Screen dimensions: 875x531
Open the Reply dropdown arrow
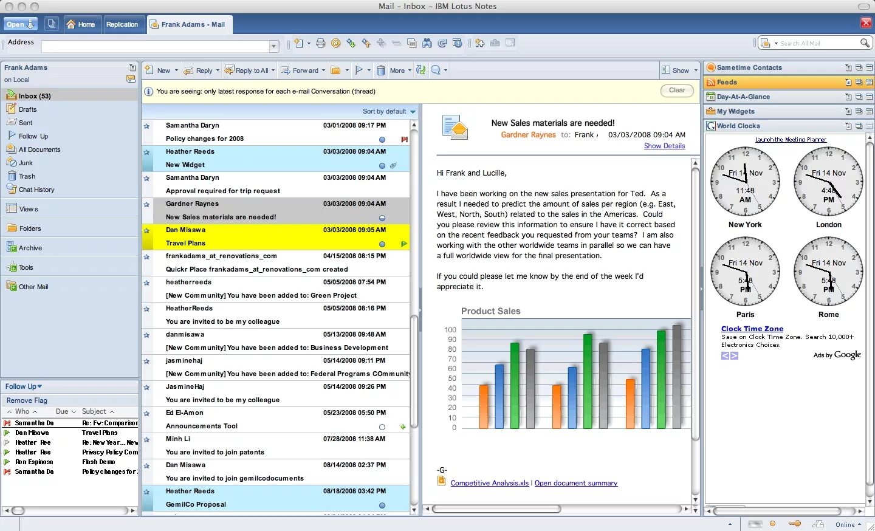tap(218, 70)
